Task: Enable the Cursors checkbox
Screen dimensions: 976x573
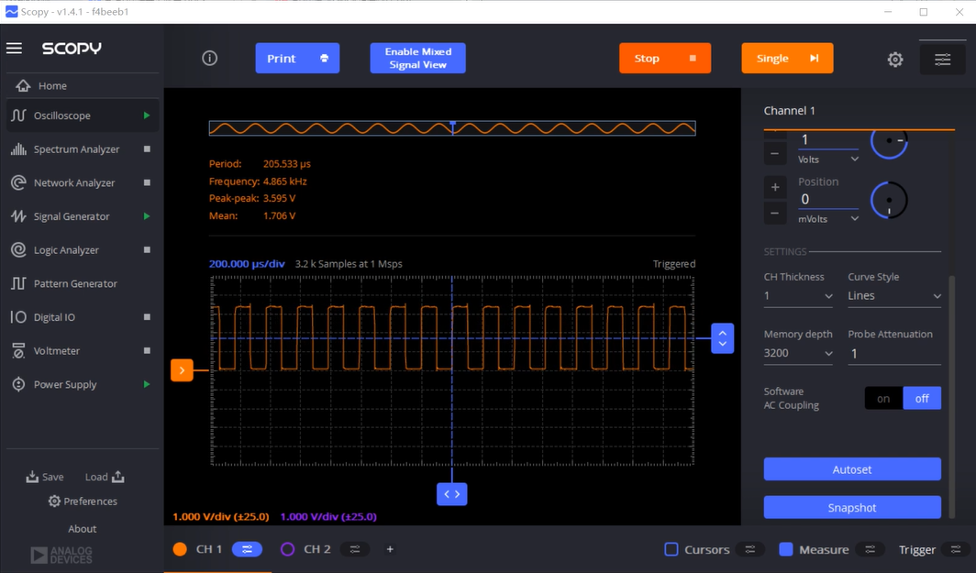Action: pos(671,549)
